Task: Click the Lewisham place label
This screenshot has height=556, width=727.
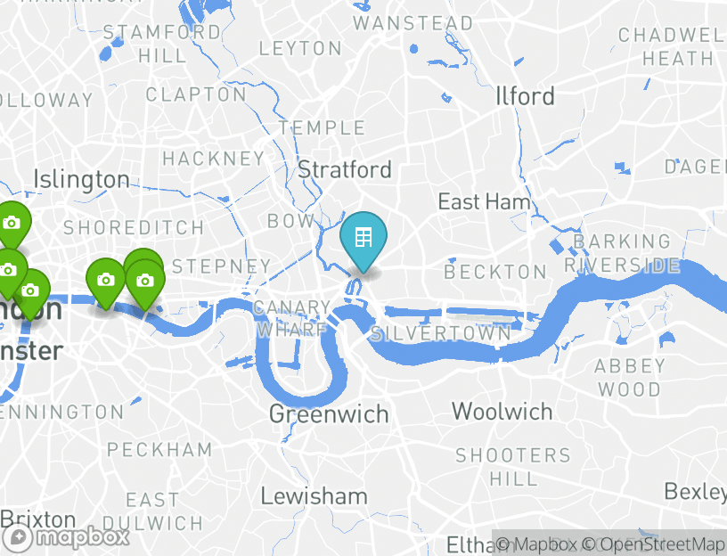Action: coord(314,496)
